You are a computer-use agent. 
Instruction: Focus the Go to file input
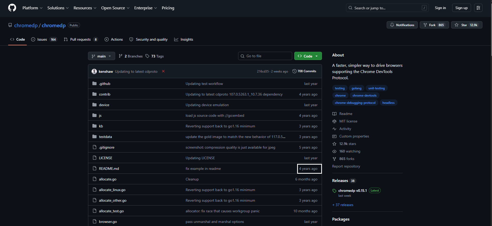coord(265,56)
